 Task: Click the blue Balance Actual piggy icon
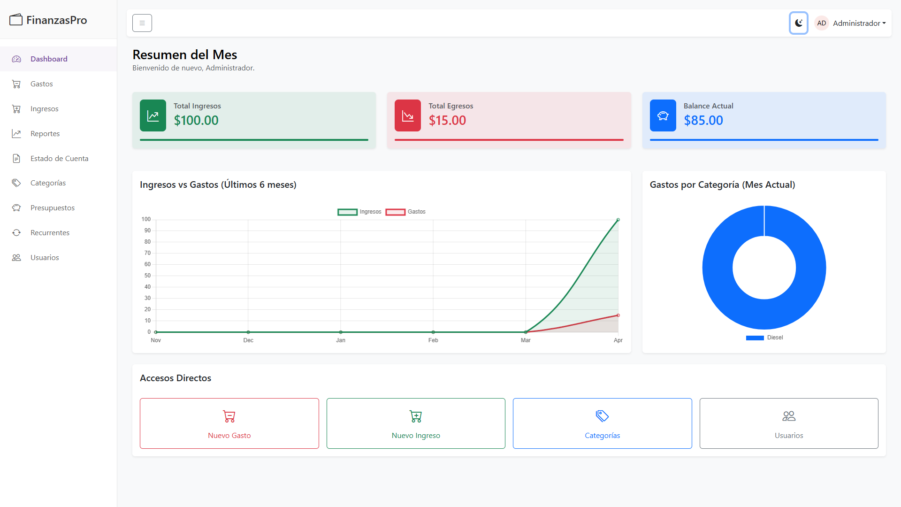pos(663,115)
